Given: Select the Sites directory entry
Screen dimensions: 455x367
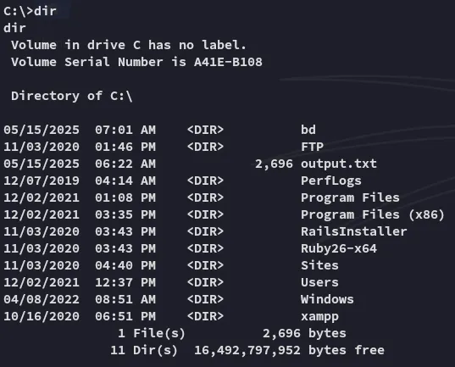Looking at the screenshot, I should (x=319, y=265).
